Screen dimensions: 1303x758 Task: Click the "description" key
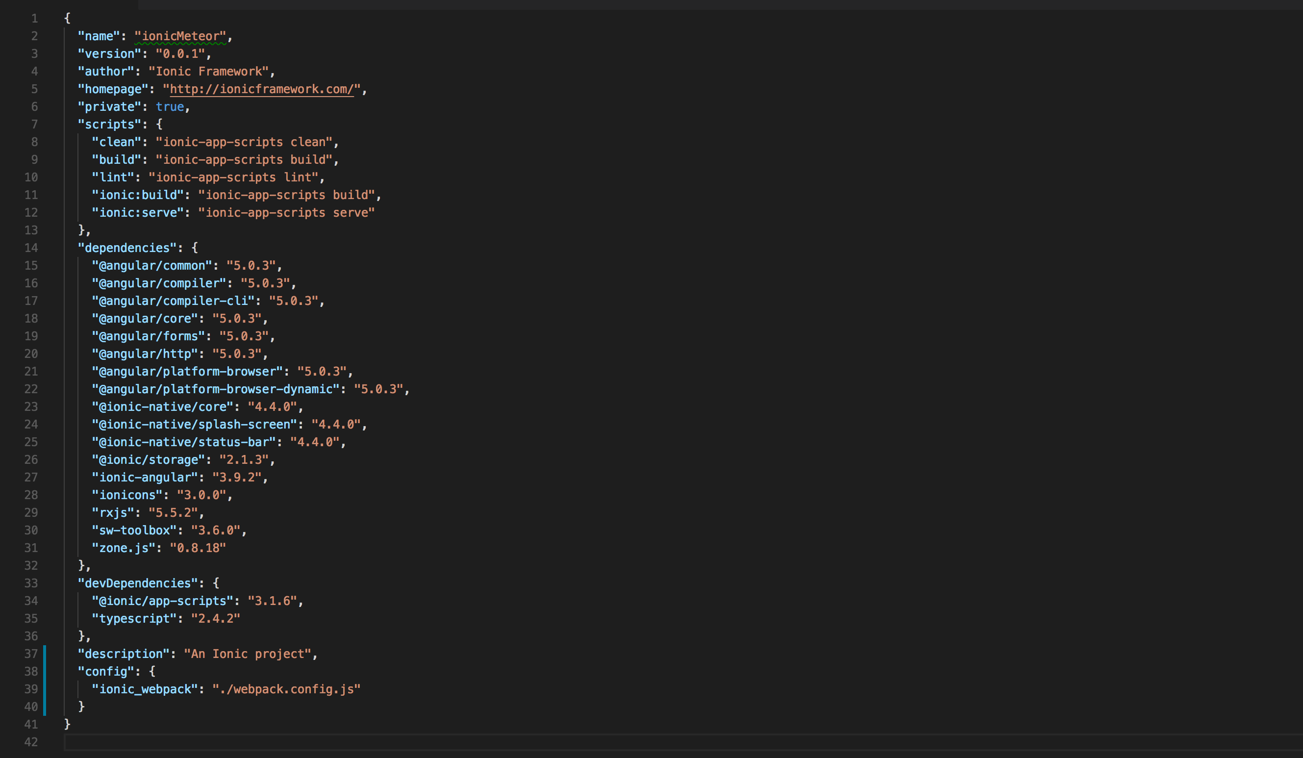(x=124, y=654)
